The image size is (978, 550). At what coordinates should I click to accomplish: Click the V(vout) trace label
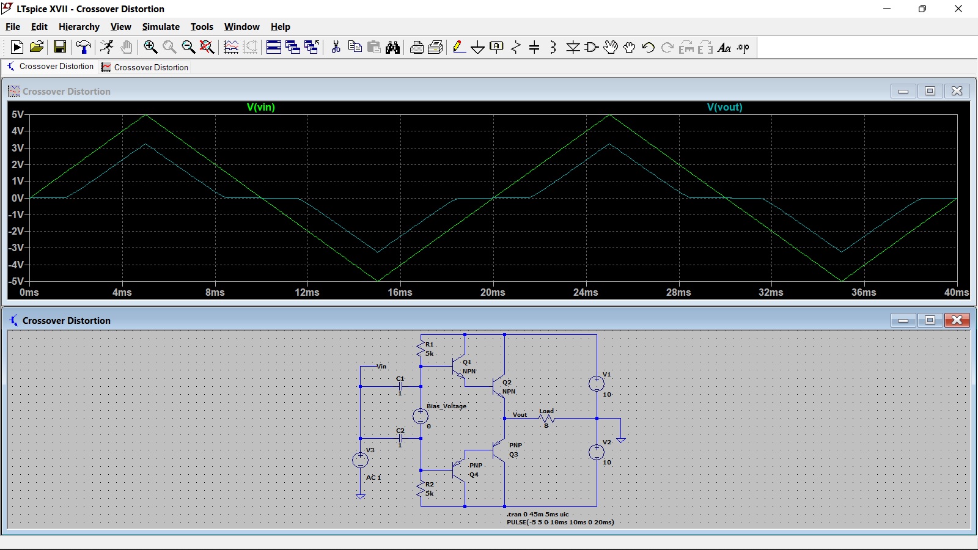point(724,107)
